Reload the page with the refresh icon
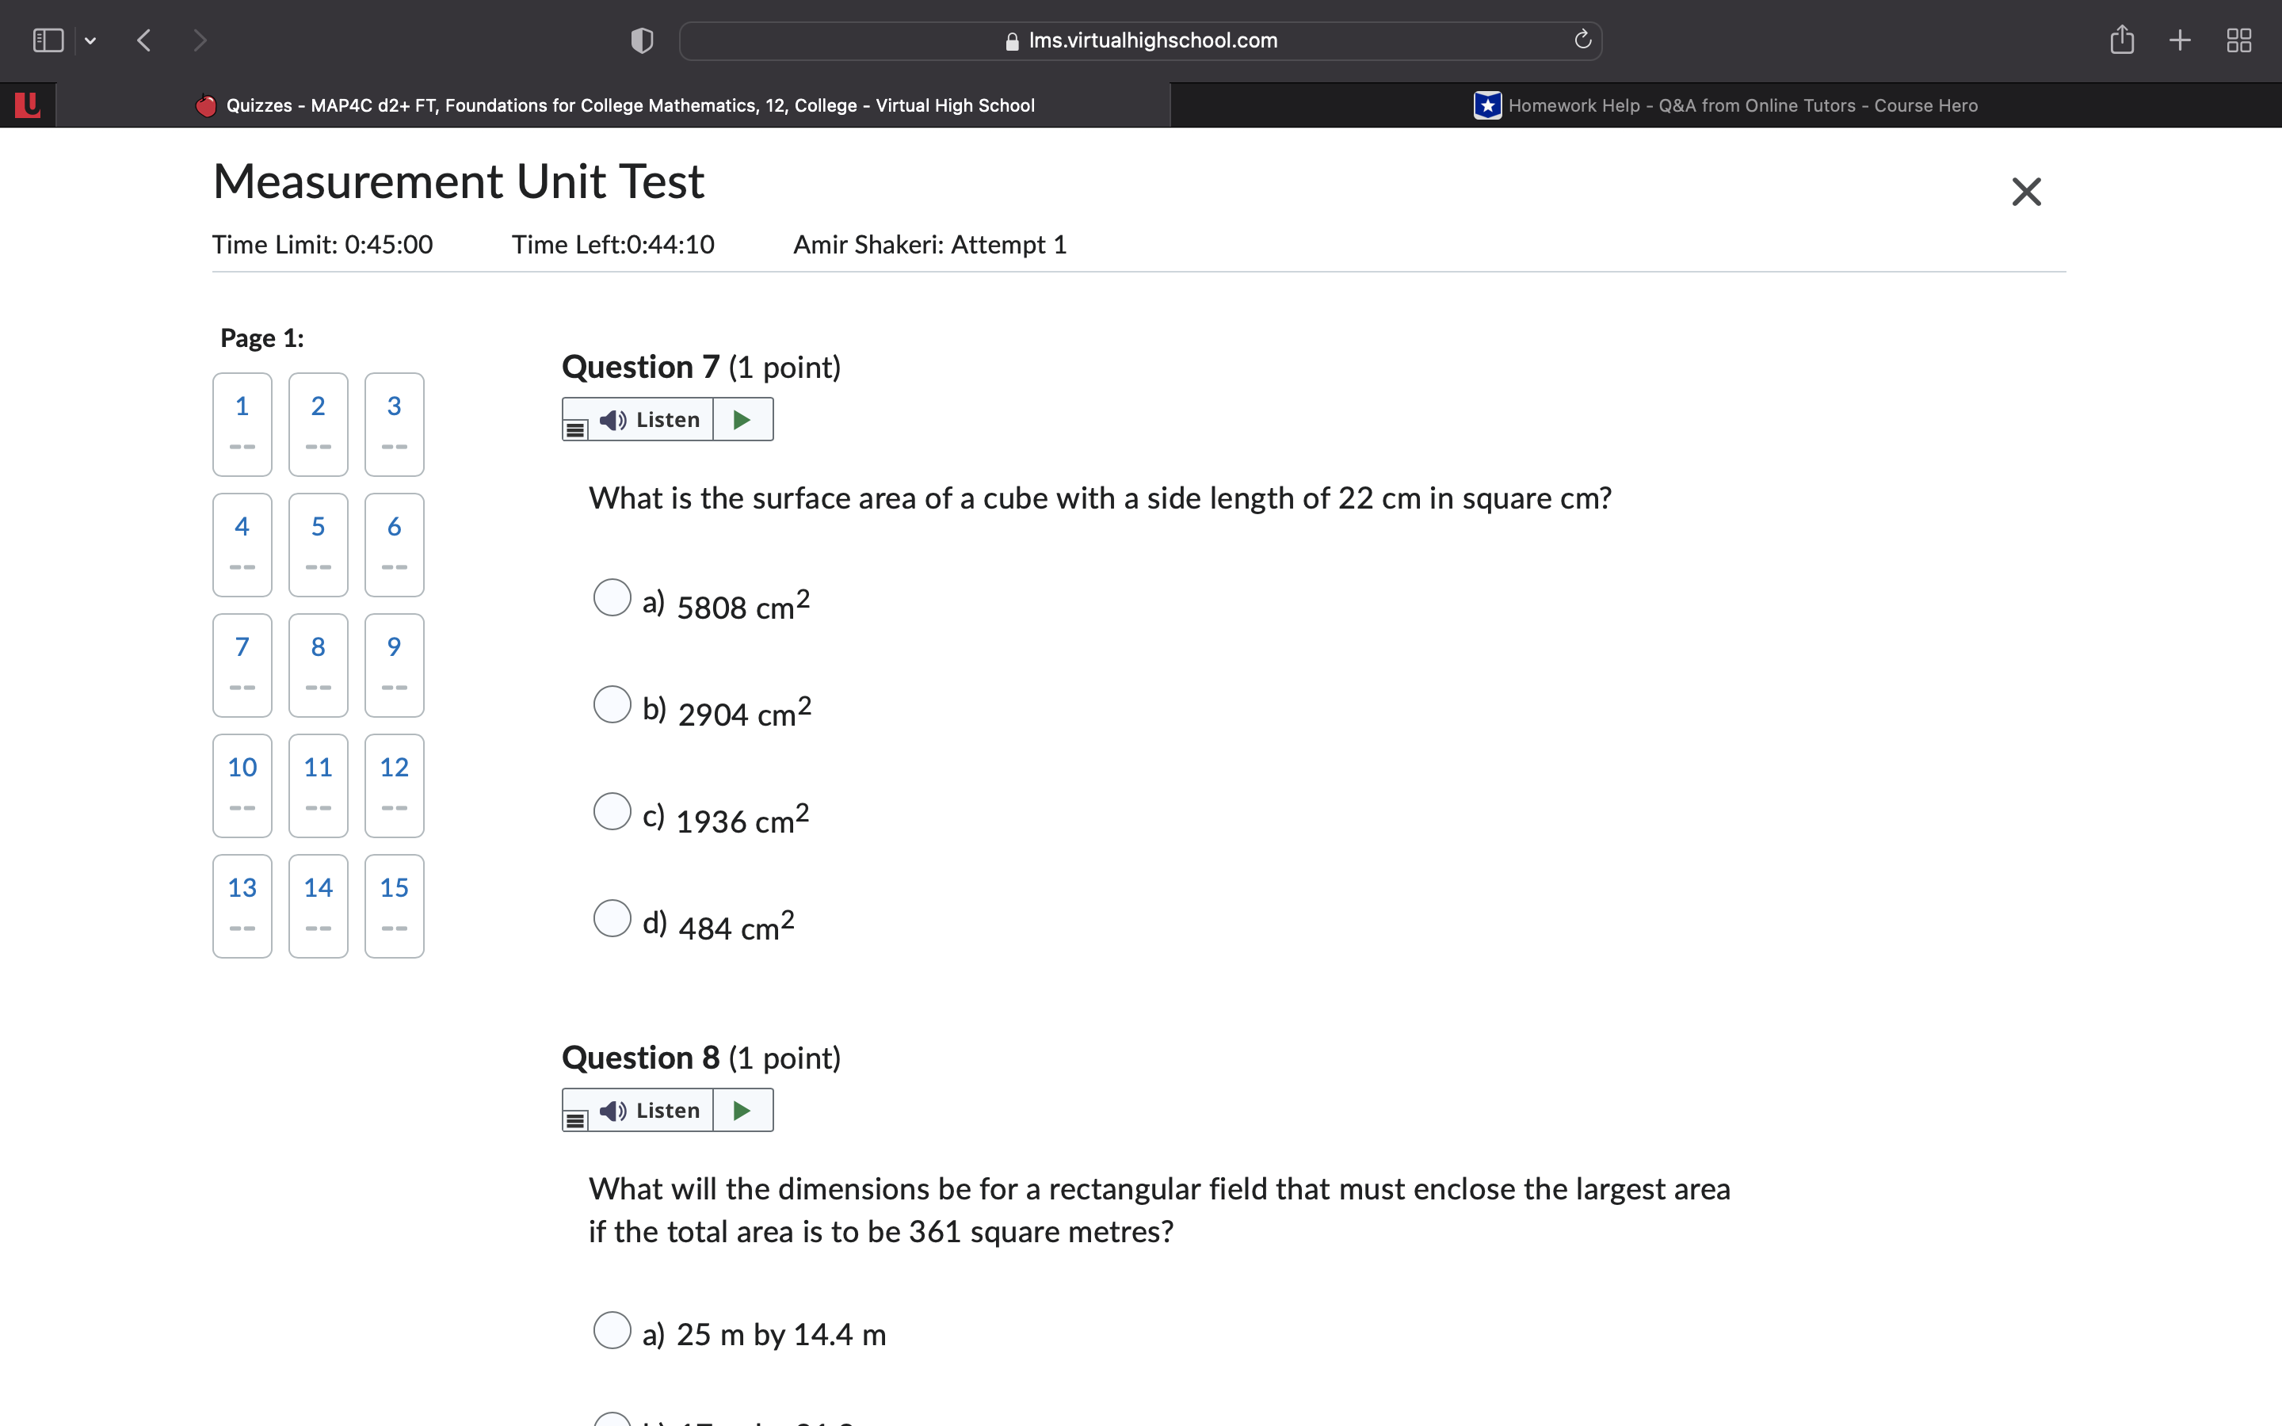 click(1581, 40)
